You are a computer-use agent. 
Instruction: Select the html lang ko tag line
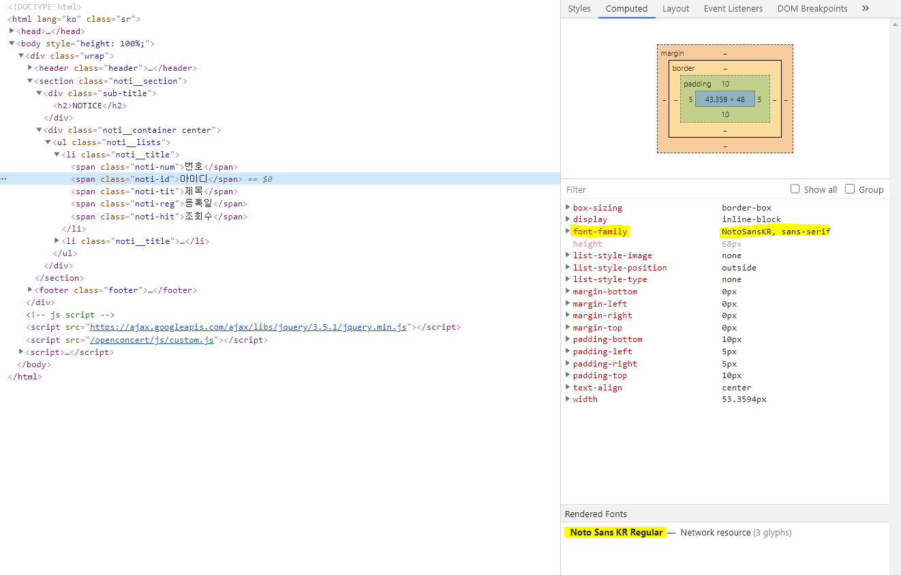pyautogui.click(x=74, y=19)
